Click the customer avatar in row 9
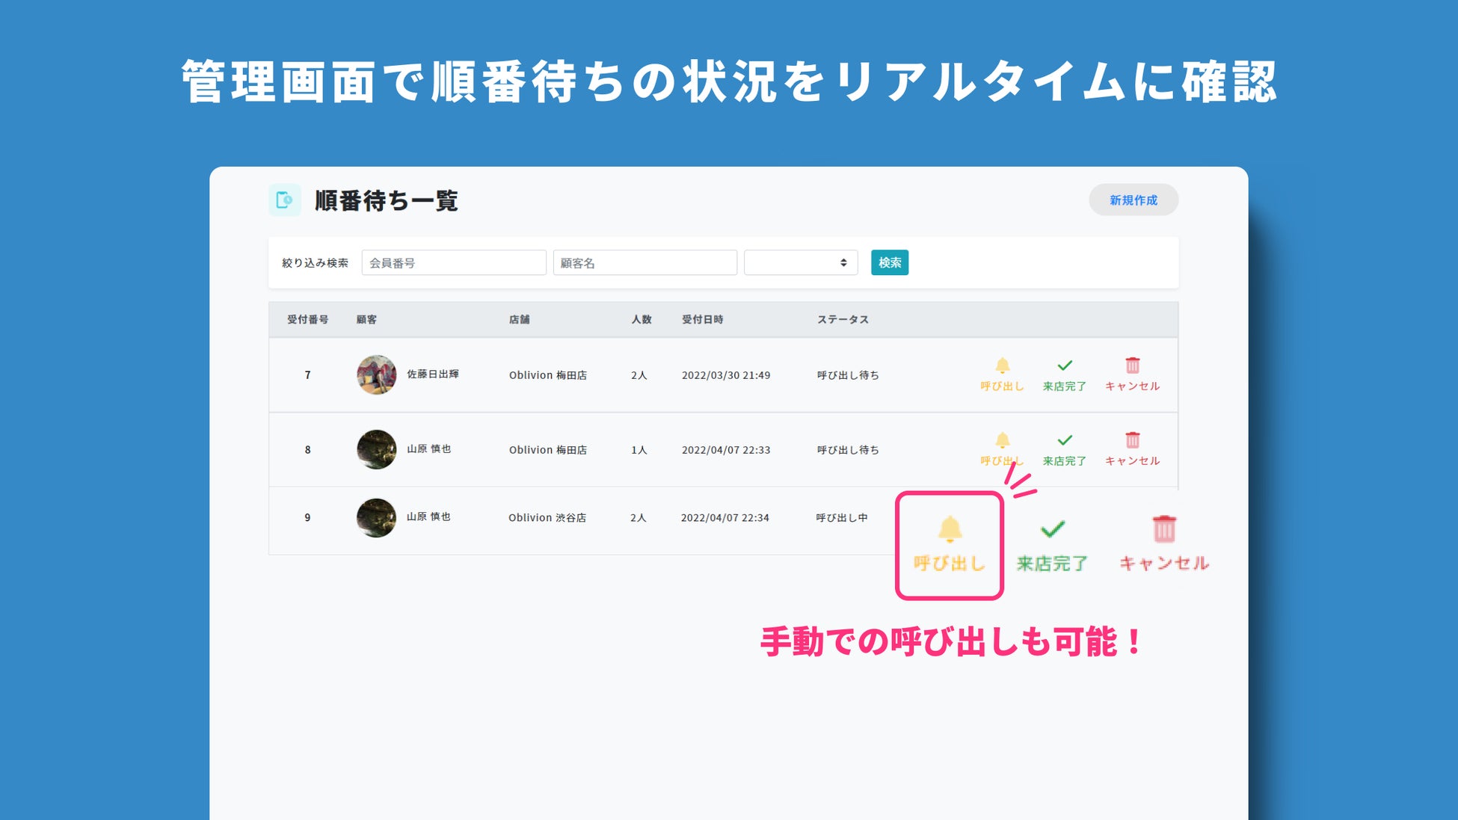1458x820 pixels. point(376,517)
